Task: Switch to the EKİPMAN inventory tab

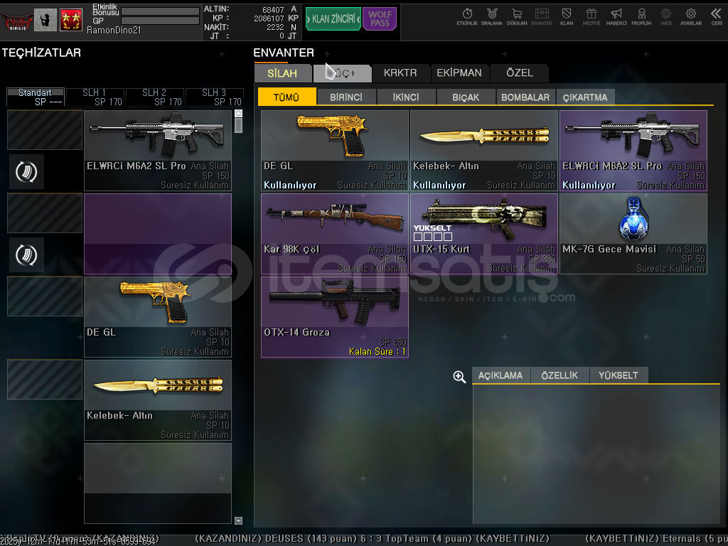Action: coord(459,73)
